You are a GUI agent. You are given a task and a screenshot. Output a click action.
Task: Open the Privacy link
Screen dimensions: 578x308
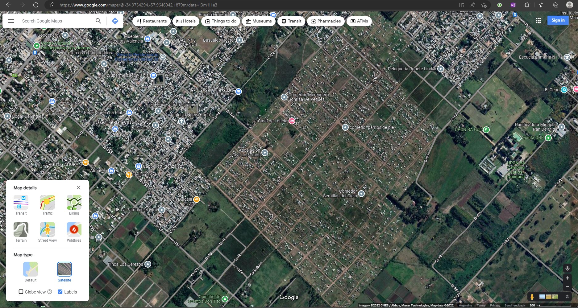[495, 305]
